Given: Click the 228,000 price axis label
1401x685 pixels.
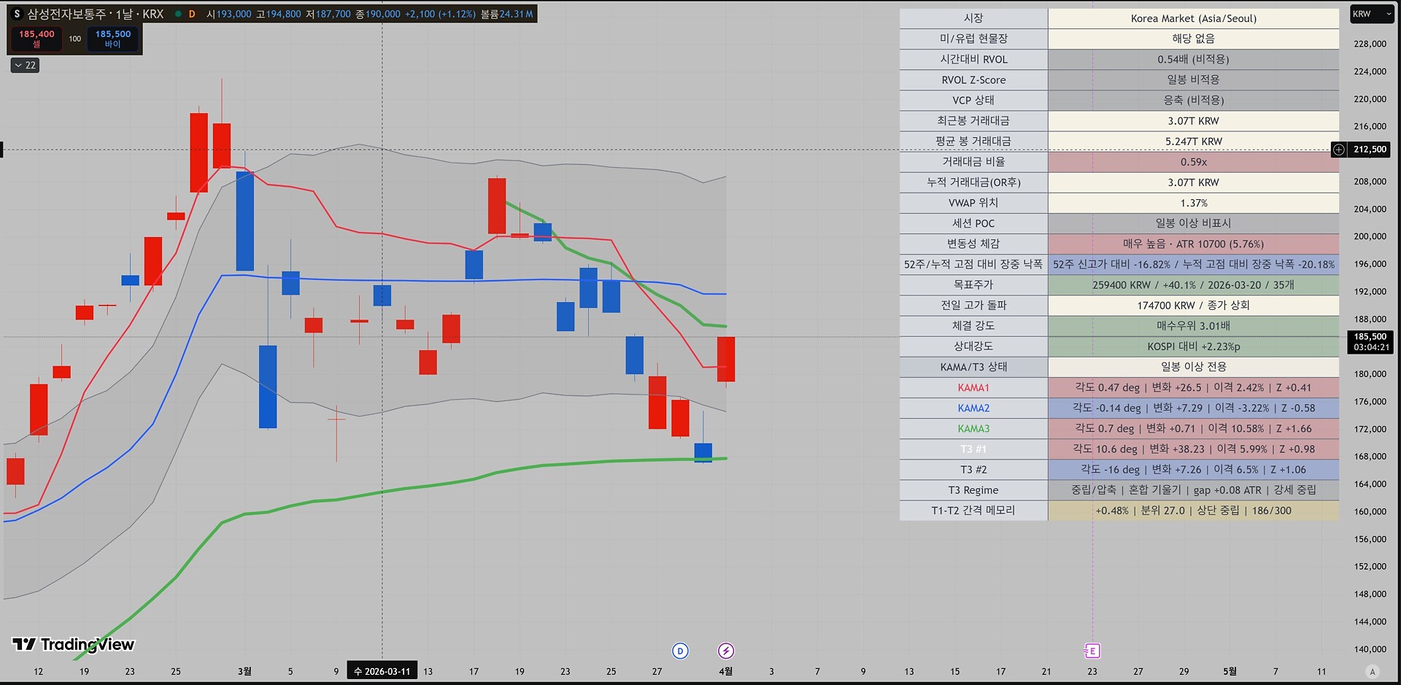Looking at the screenshot, I should point(1370,44).
